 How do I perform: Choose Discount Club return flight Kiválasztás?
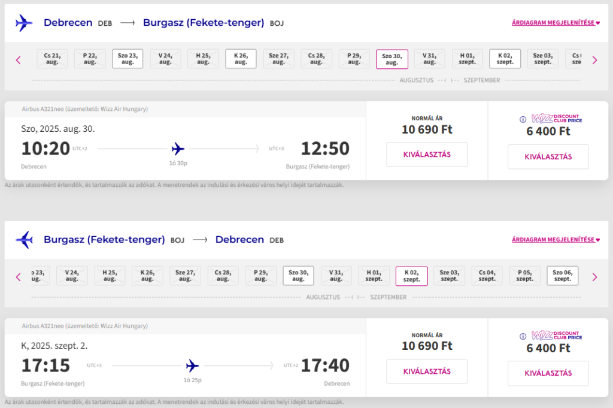coord(548,374)
